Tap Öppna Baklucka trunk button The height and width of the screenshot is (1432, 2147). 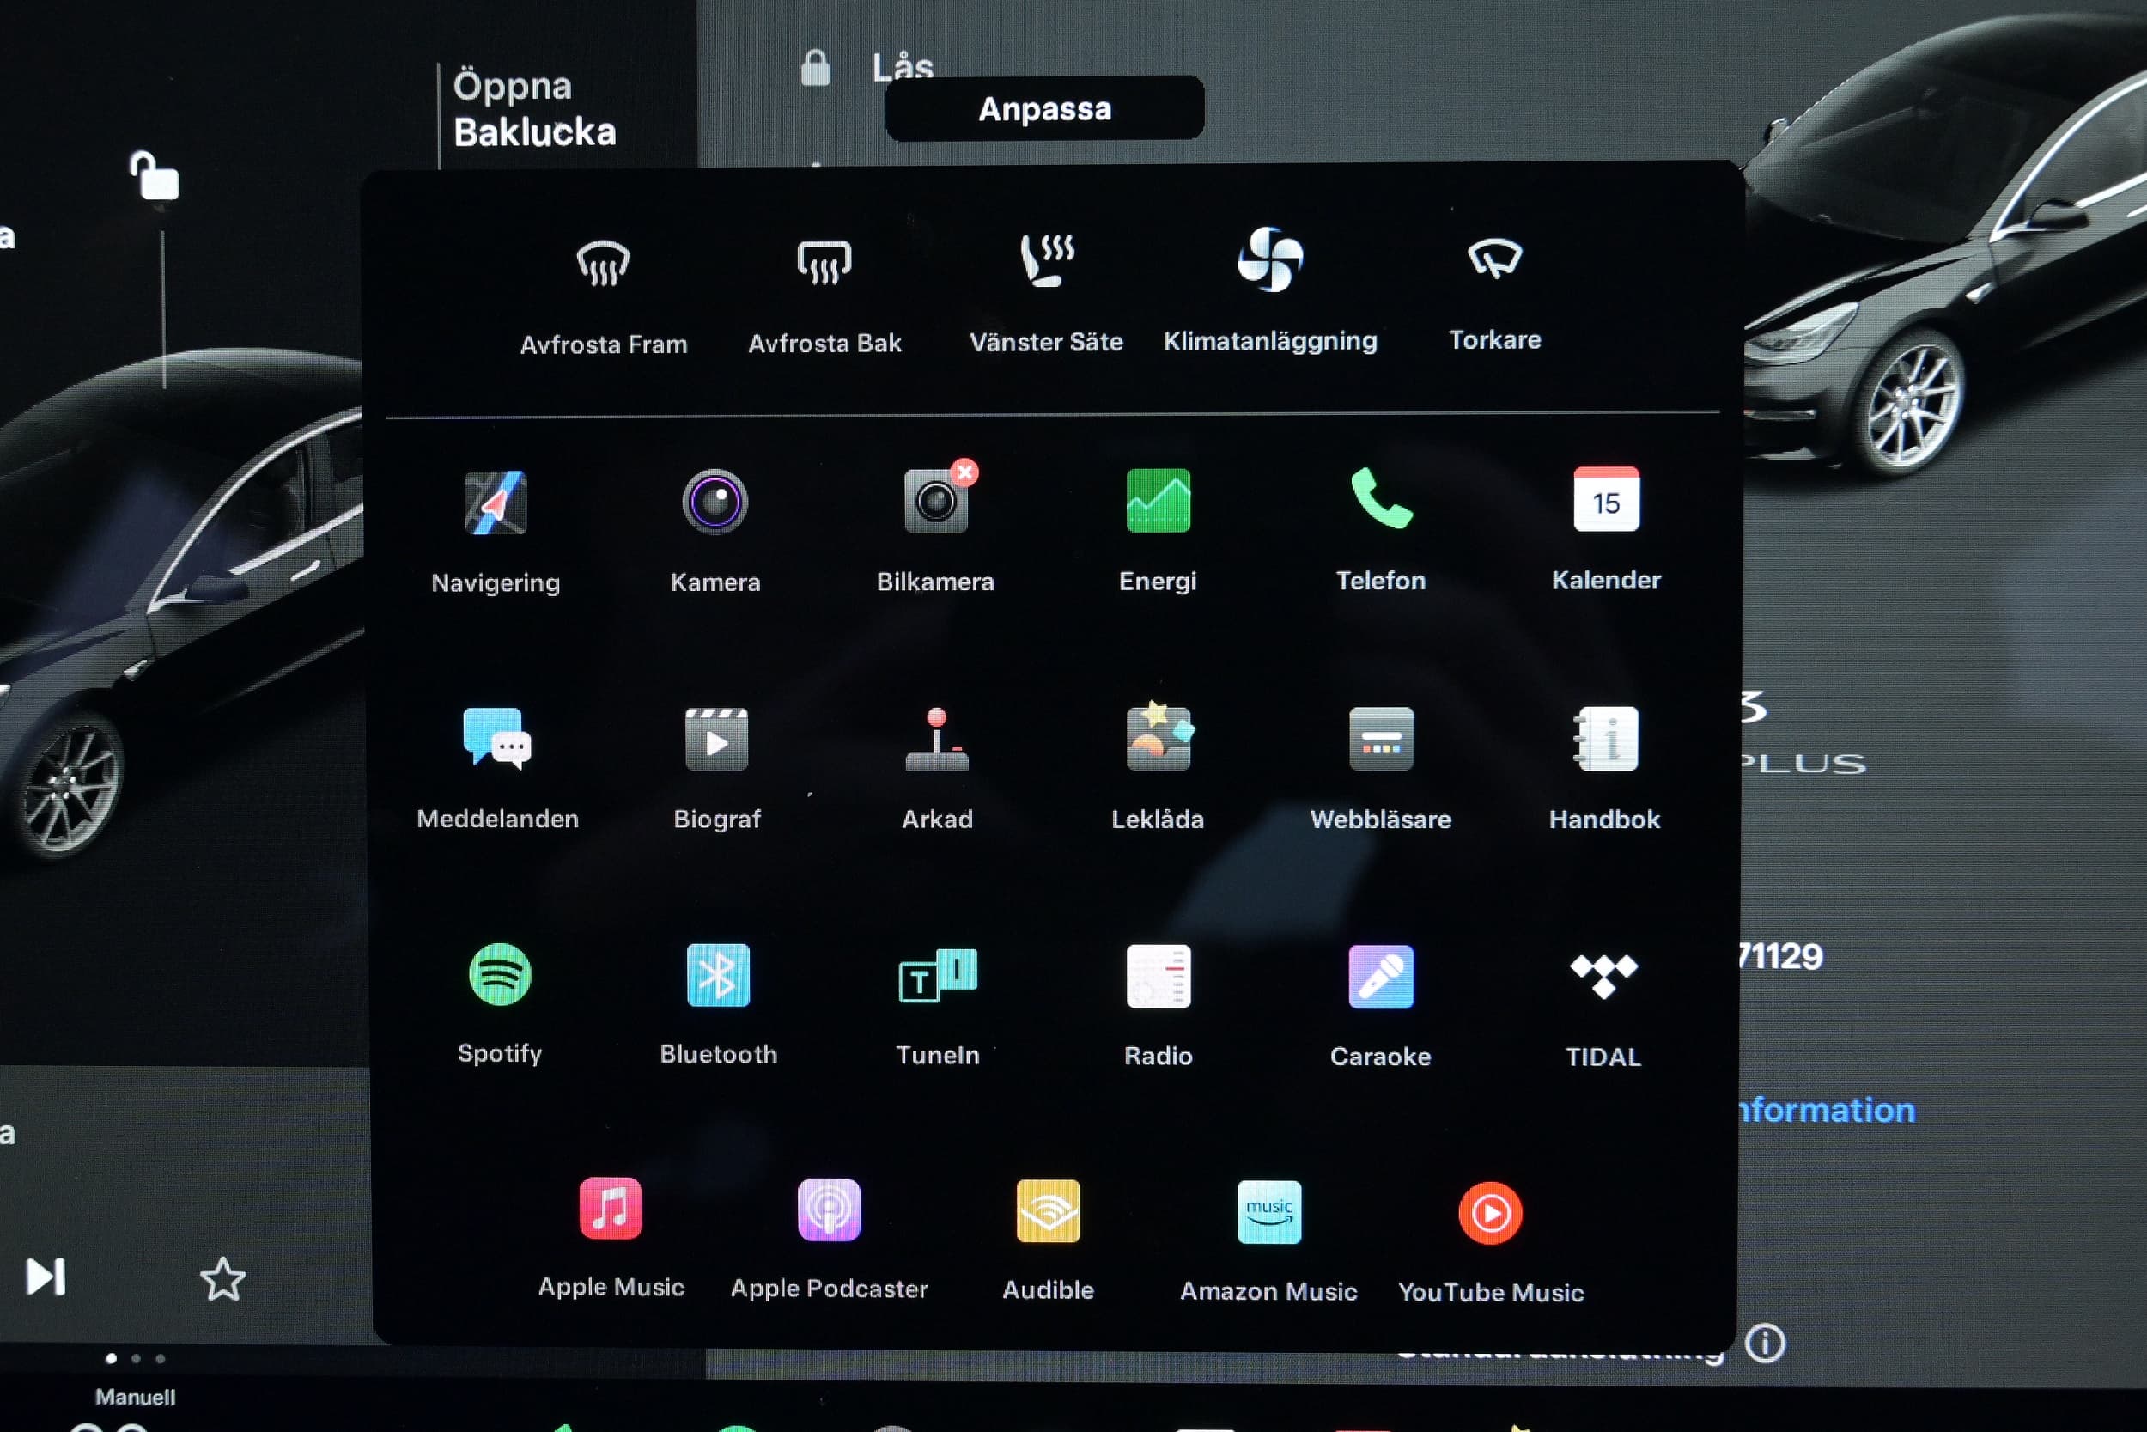(x=534, y=109)
